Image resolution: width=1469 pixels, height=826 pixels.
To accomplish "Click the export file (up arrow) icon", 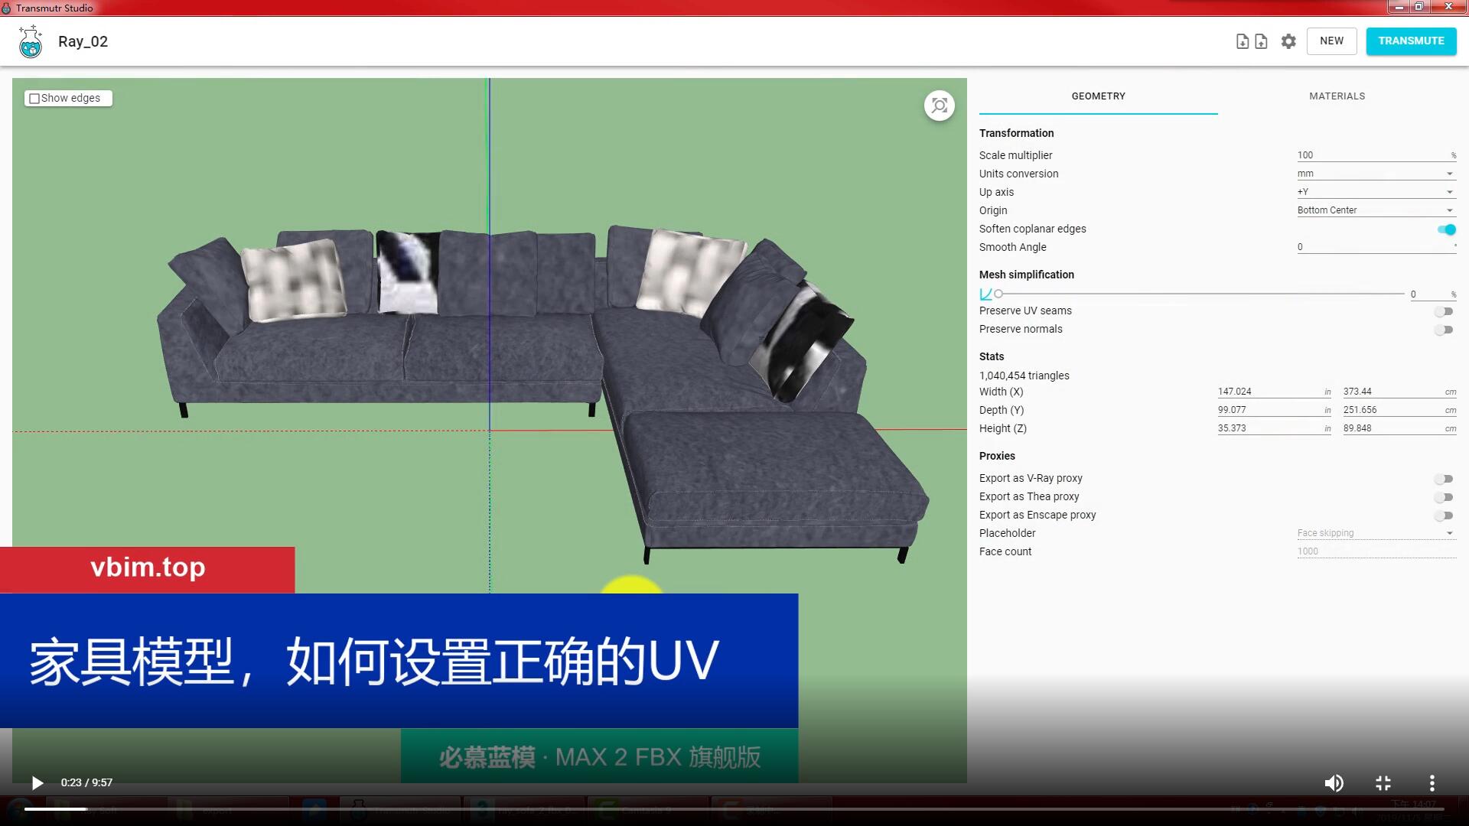I will point(1261,41).
